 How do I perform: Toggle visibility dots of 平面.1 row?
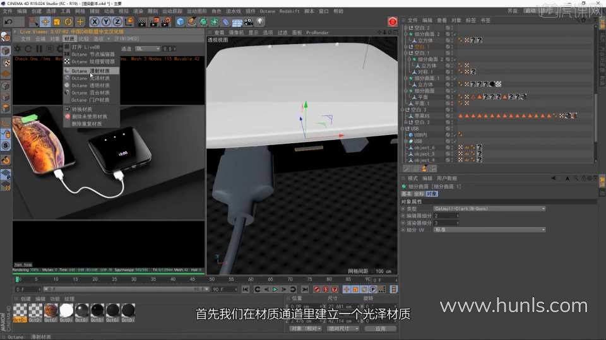point(451,103)
